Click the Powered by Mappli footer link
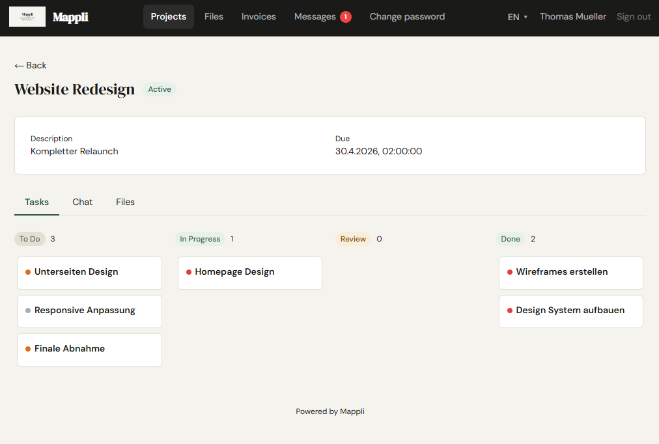The image size is (659, 444). tap(330, 411)
